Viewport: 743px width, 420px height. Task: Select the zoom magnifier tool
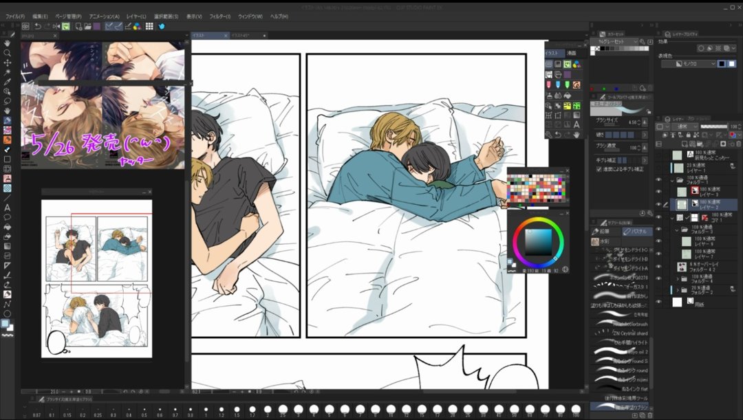7,53
